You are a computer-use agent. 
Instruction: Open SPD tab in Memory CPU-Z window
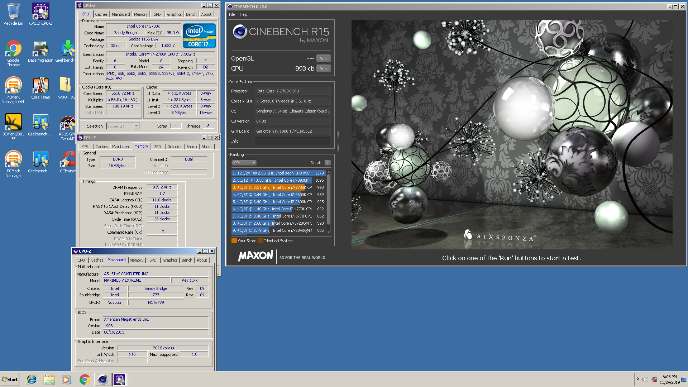tap(158, 147)
